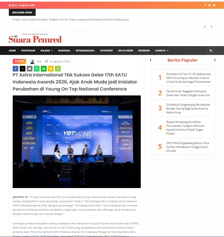Open popular story Bupati Ketapang Kerahkan Perusahaan
This screenshot has height=237, width=224.
pos(186,127)
